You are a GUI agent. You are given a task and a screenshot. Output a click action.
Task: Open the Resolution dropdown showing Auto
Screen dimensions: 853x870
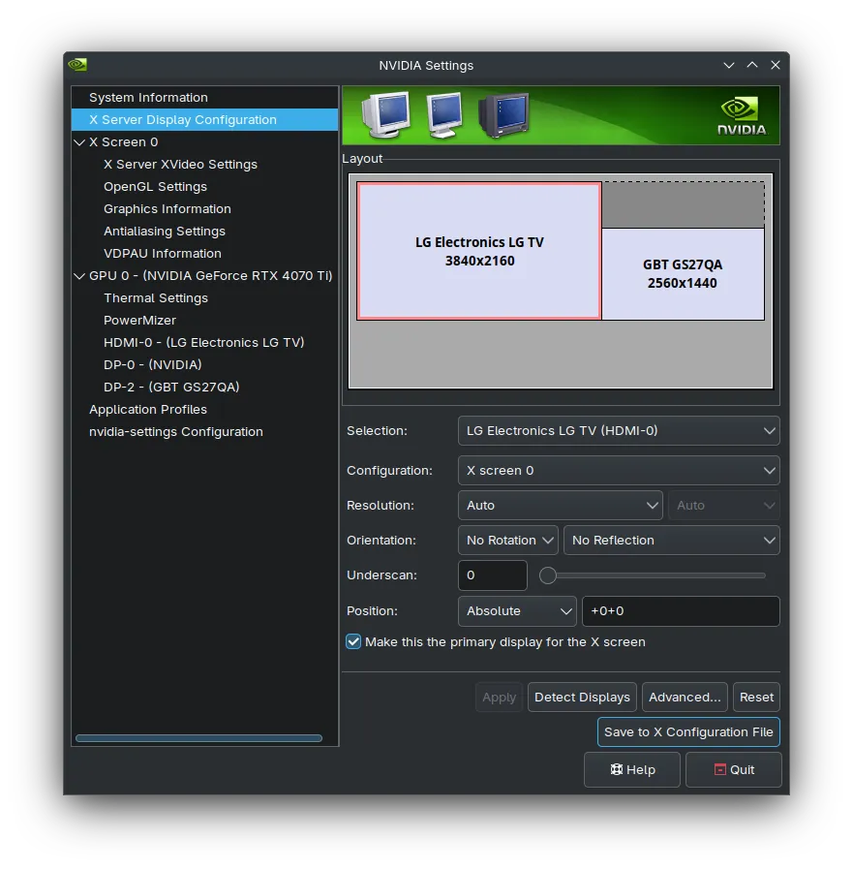pos(560,505)
